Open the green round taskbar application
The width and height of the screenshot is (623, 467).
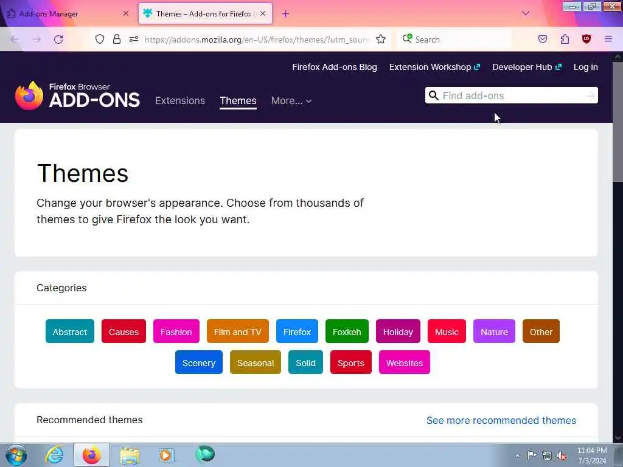click(x=205, y=454)
